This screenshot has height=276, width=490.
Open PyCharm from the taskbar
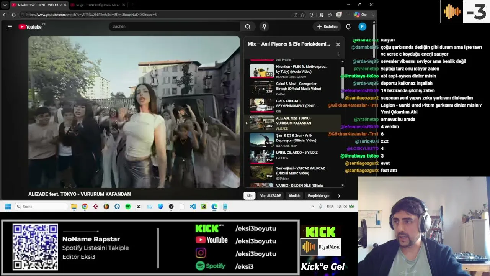click(203, 207)
